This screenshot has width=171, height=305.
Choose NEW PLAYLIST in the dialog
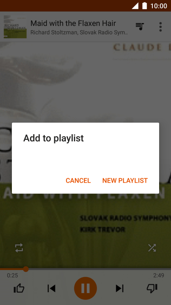pyautogui.click(x=125, y=181)
